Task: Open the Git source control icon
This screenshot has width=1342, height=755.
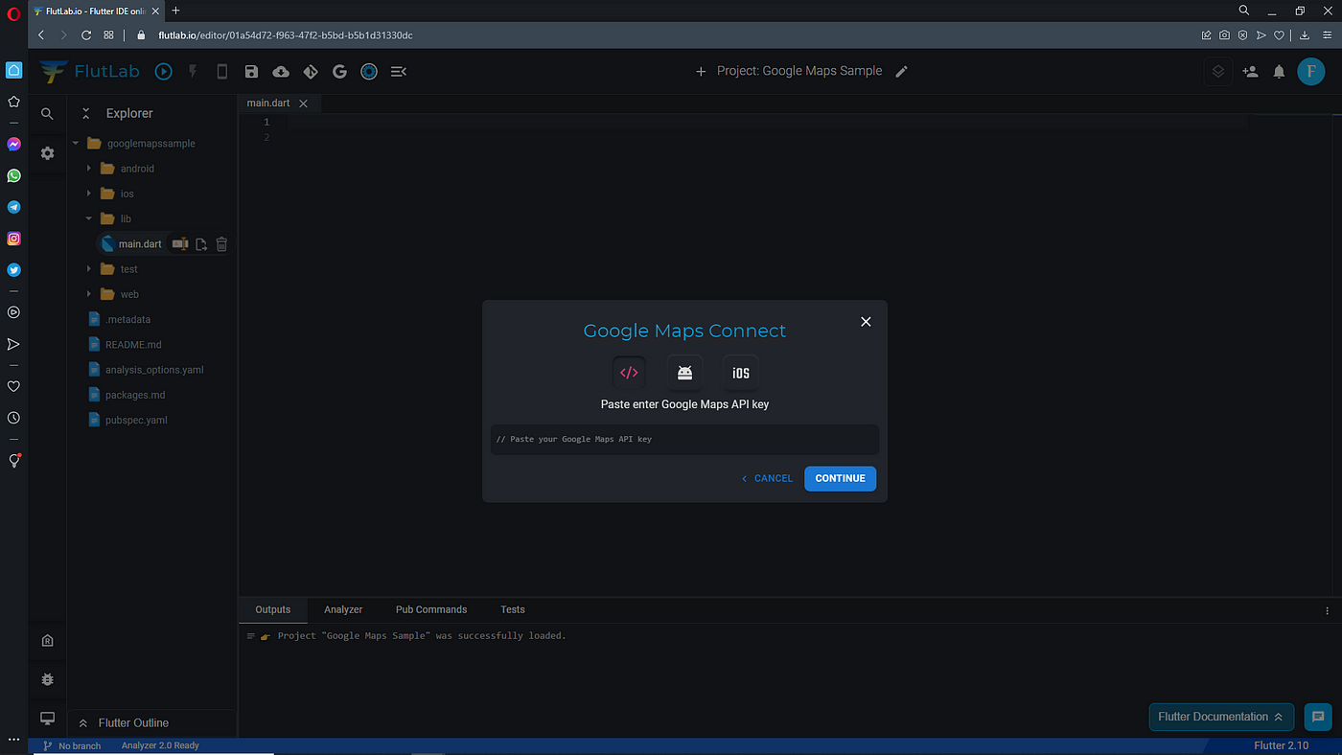Action: pyautogui.click(x=310, y=71)
